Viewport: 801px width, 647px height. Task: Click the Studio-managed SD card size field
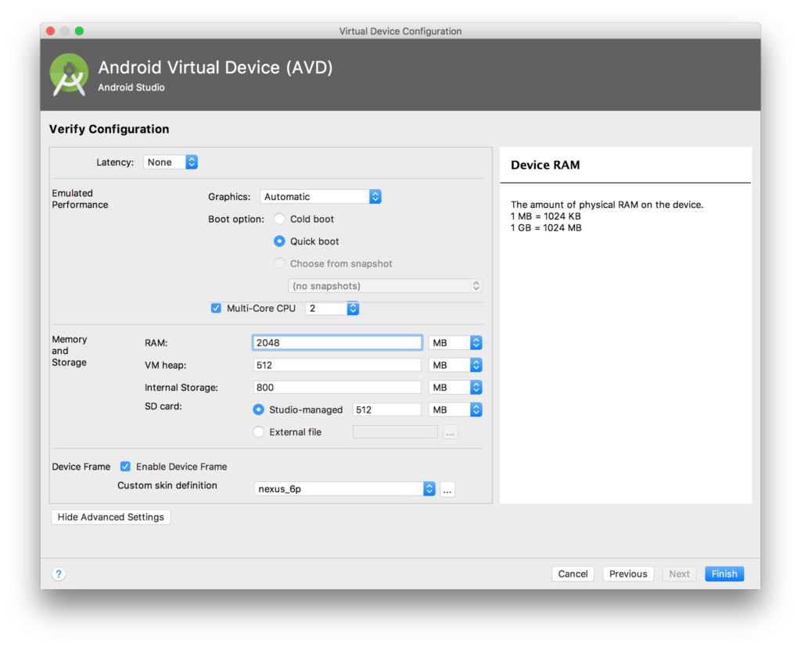pos(386,409)
